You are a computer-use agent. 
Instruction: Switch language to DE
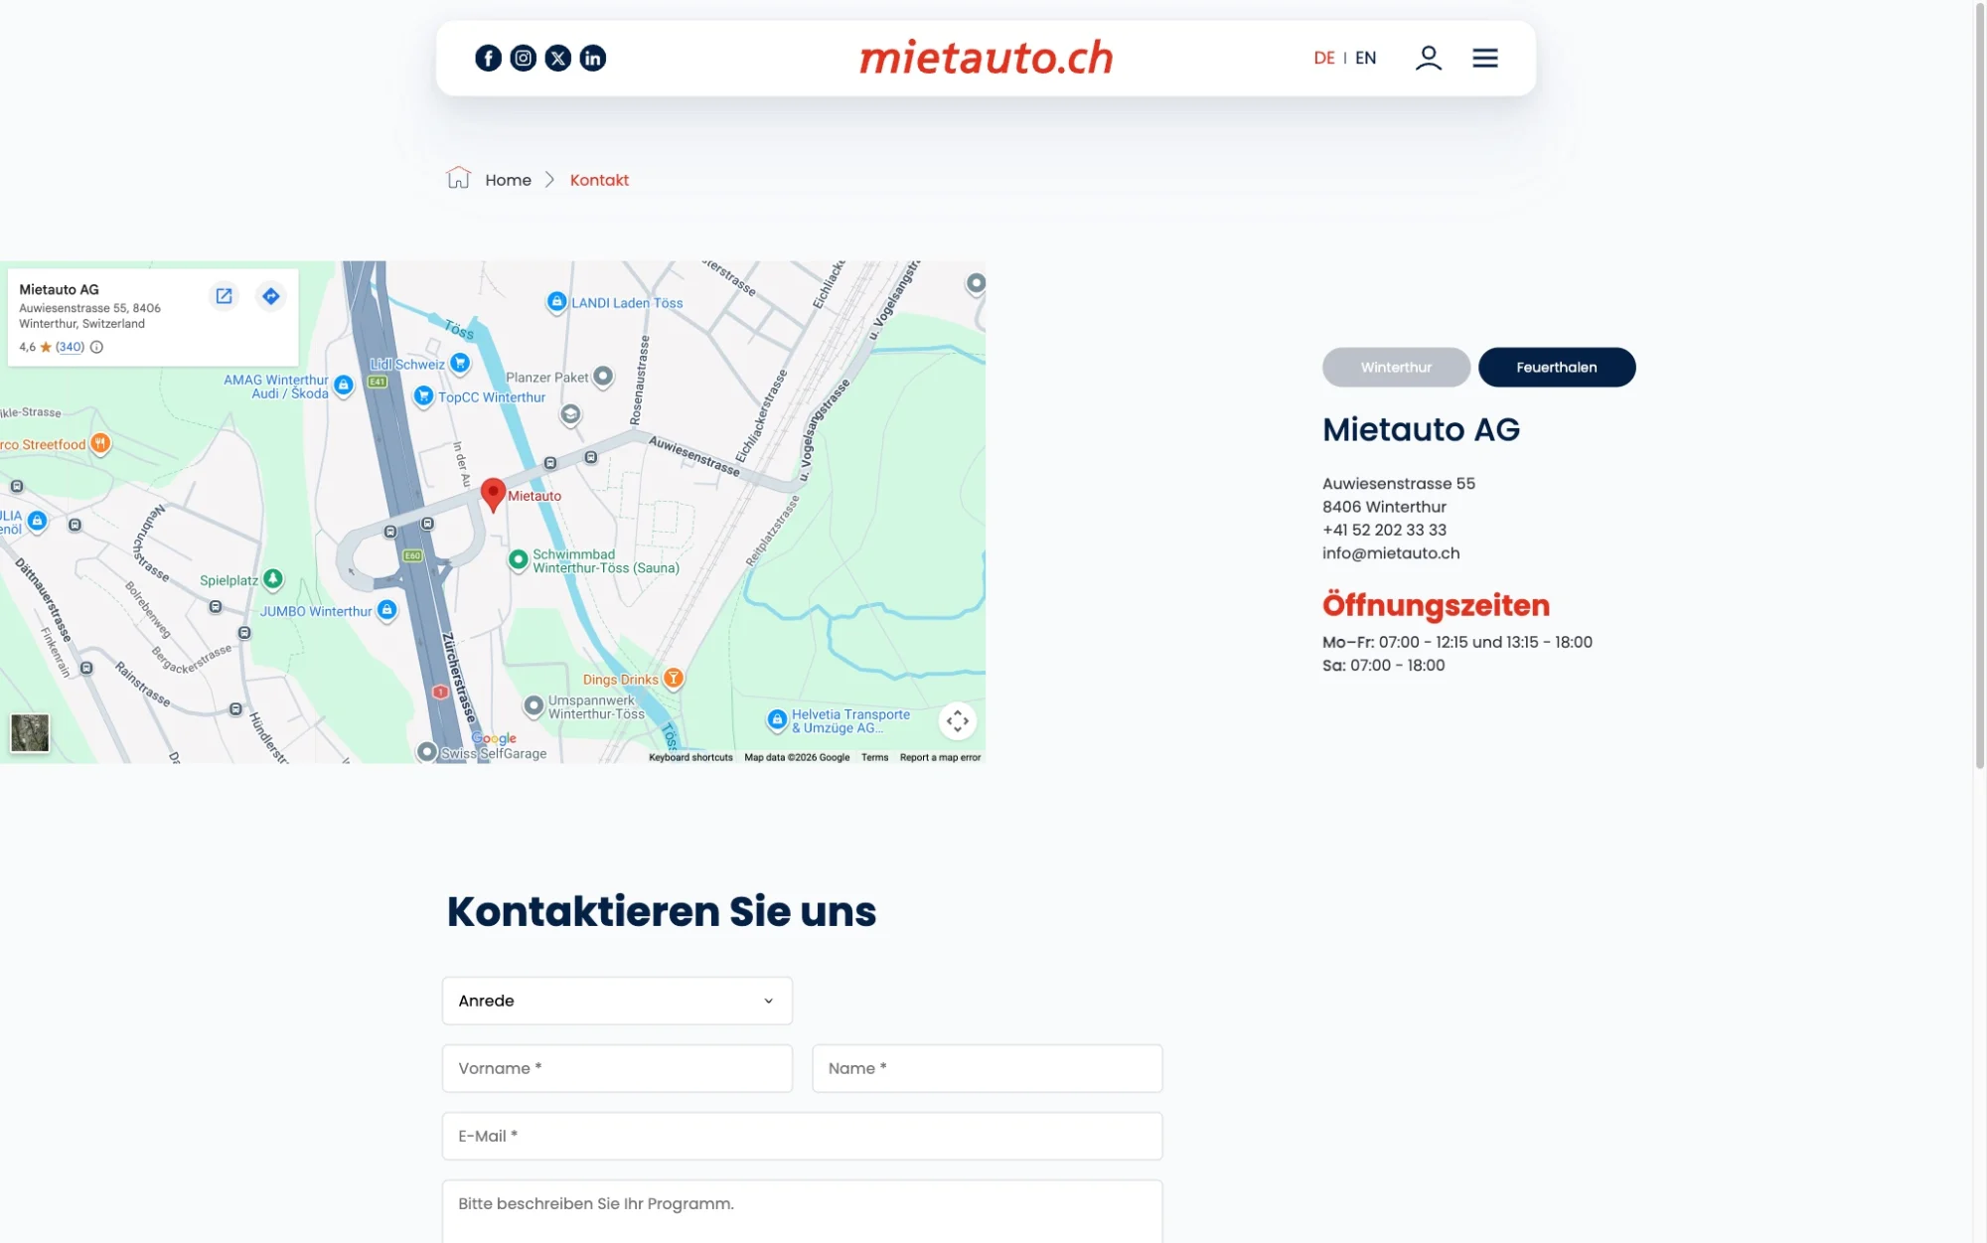point(1323,58)
